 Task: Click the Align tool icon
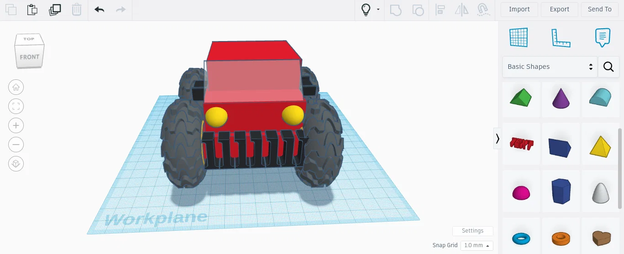(x=440, y=10)
